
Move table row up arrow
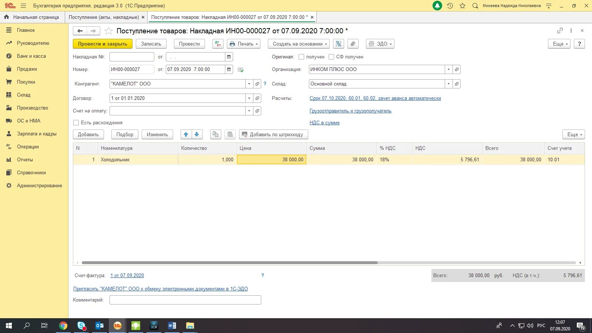pos(186,135)
